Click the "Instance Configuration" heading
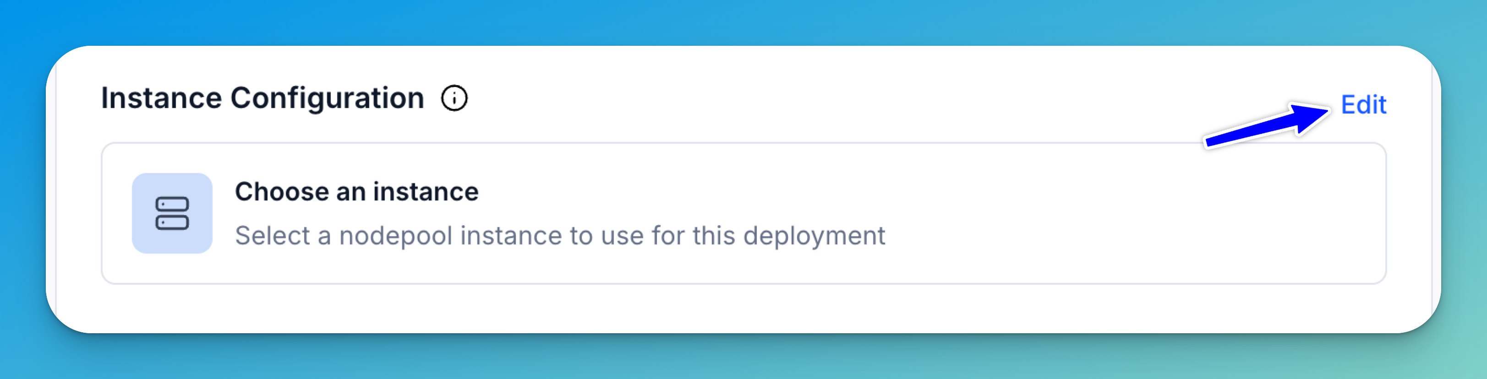This screenshot has height=379, width=1487. 262,98
